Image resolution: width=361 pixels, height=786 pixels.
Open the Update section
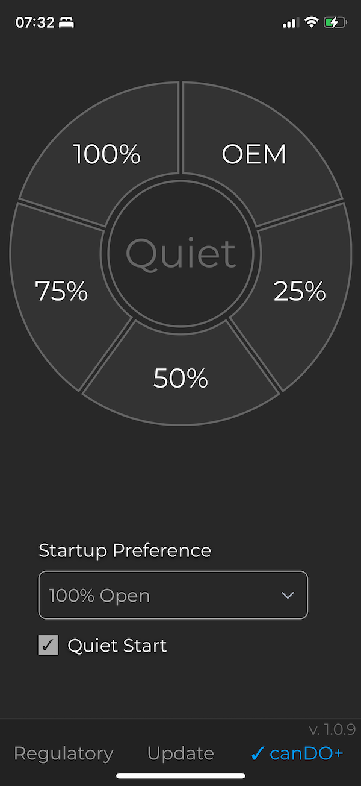point(180,753)
